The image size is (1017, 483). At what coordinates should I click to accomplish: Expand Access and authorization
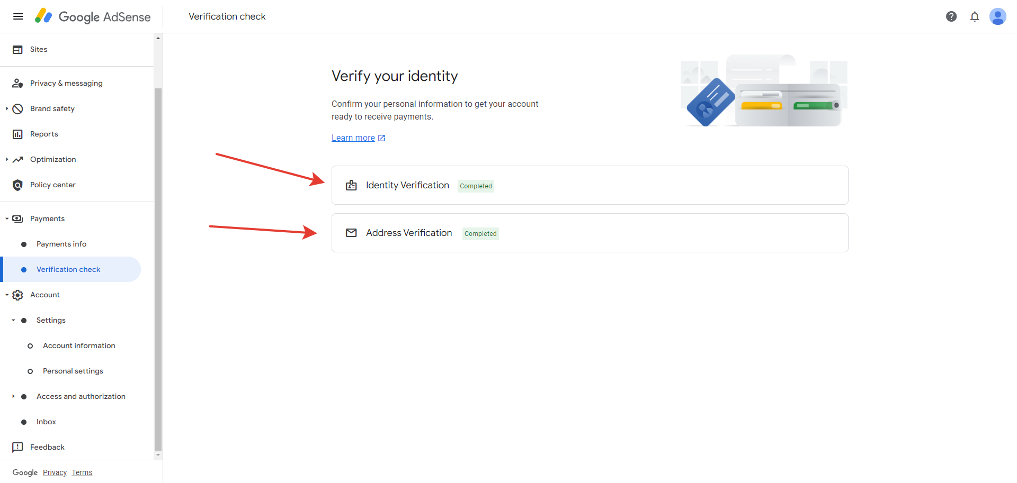pyautogui.click(x=13, y=396)
